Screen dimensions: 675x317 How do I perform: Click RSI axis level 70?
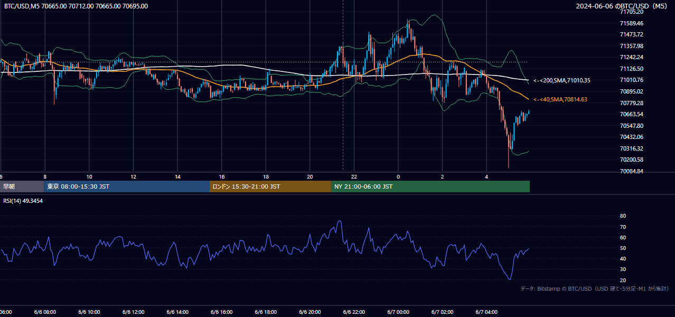(623, 227)
